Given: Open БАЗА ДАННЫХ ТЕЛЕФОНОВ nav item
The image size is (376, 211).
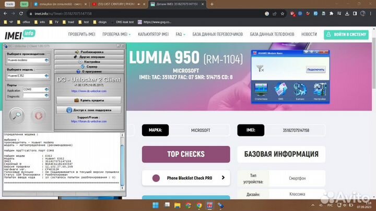Looking at the screenshot, I should 272,34.
